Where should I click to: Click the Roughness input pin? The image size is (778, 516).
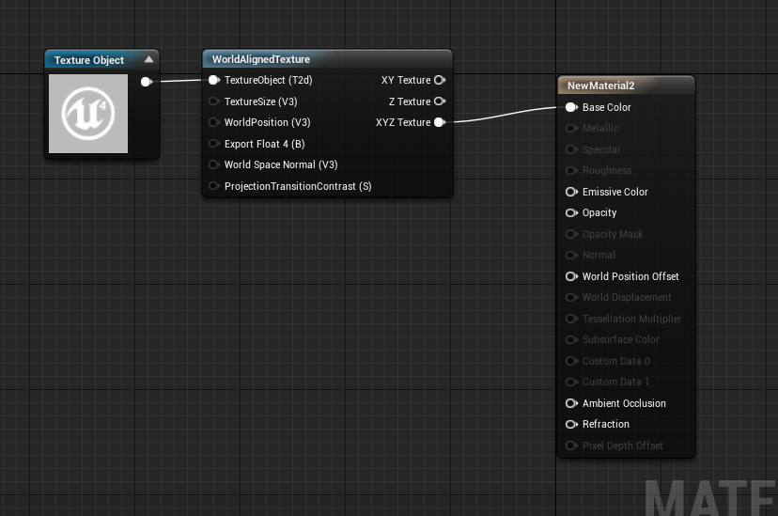click(x=571, y=171)
